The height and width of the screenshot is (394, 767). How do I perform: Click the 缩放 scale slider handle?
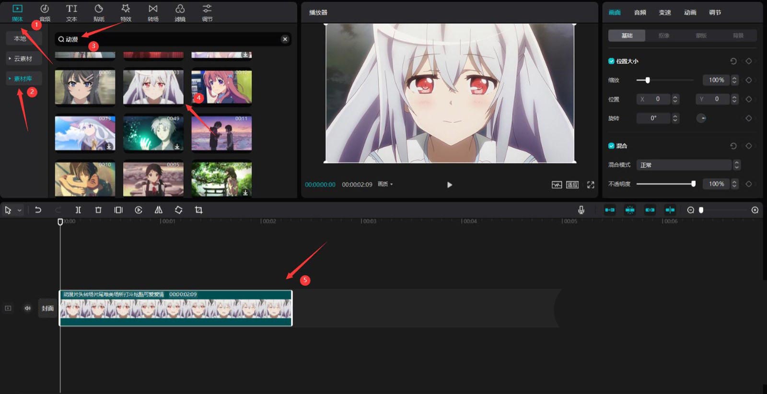(x=648, y=80)
